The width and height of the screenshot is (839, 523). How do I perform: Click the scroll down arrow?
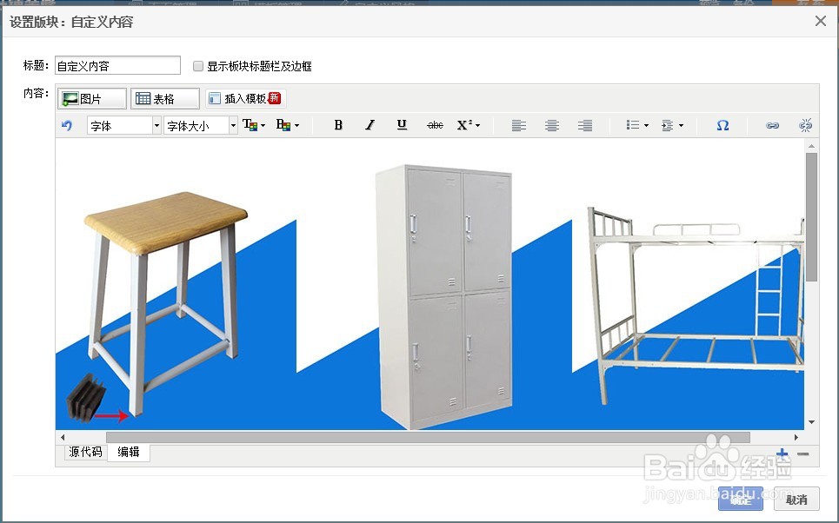point(812,422)
